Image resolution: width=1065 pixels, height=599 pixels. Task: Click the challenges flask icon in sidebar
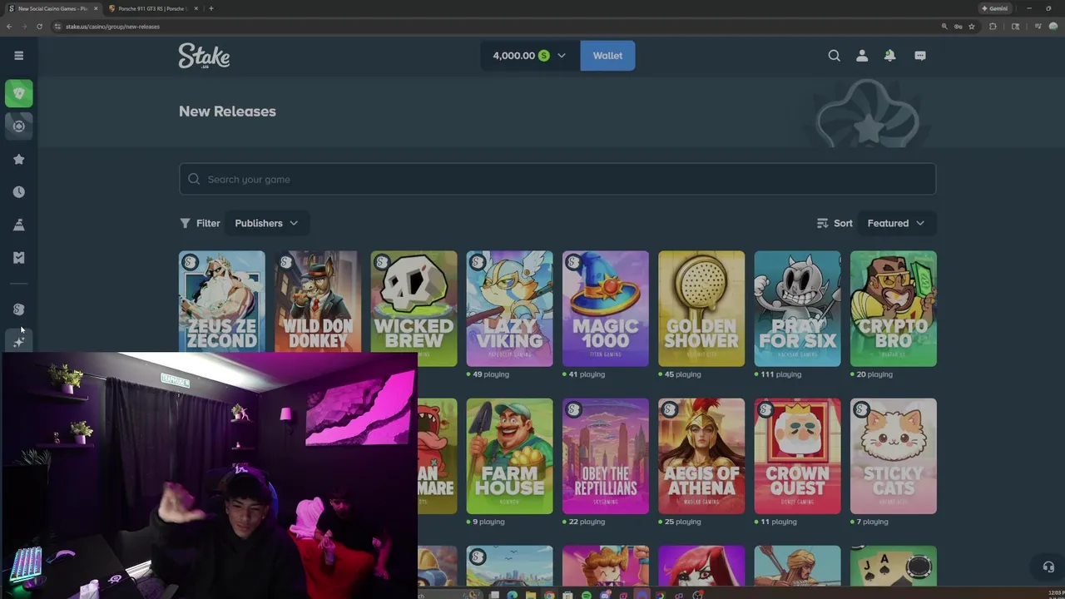[x=18, y=225]
